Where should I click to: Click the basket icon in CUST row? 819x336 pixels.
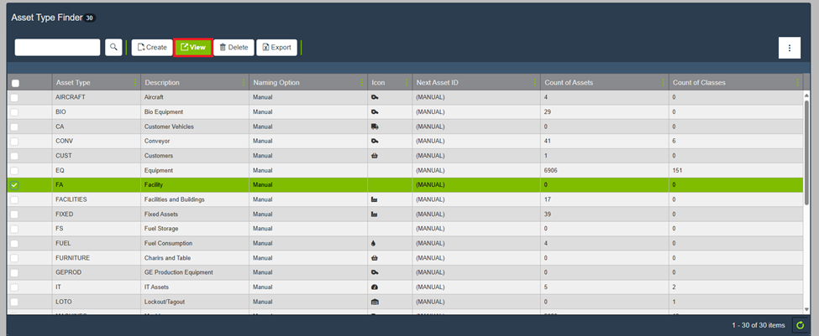(375, 156)
